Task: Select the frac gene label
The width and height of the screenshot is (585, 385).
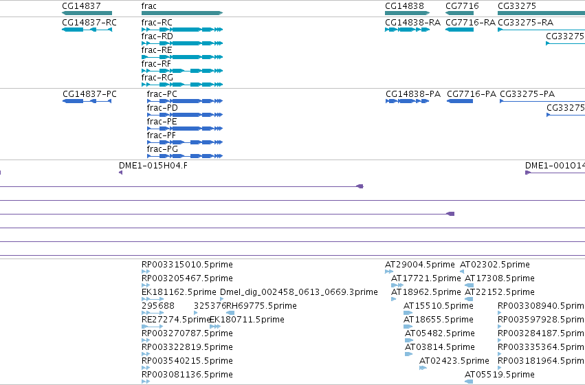Action: 149,6
